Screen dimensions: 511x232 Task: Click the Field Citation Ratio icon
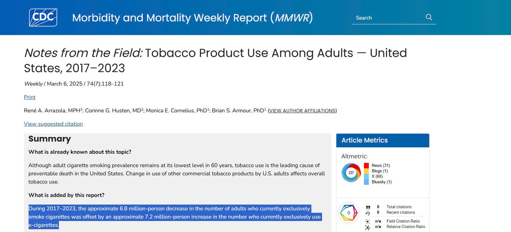[368, 222]
